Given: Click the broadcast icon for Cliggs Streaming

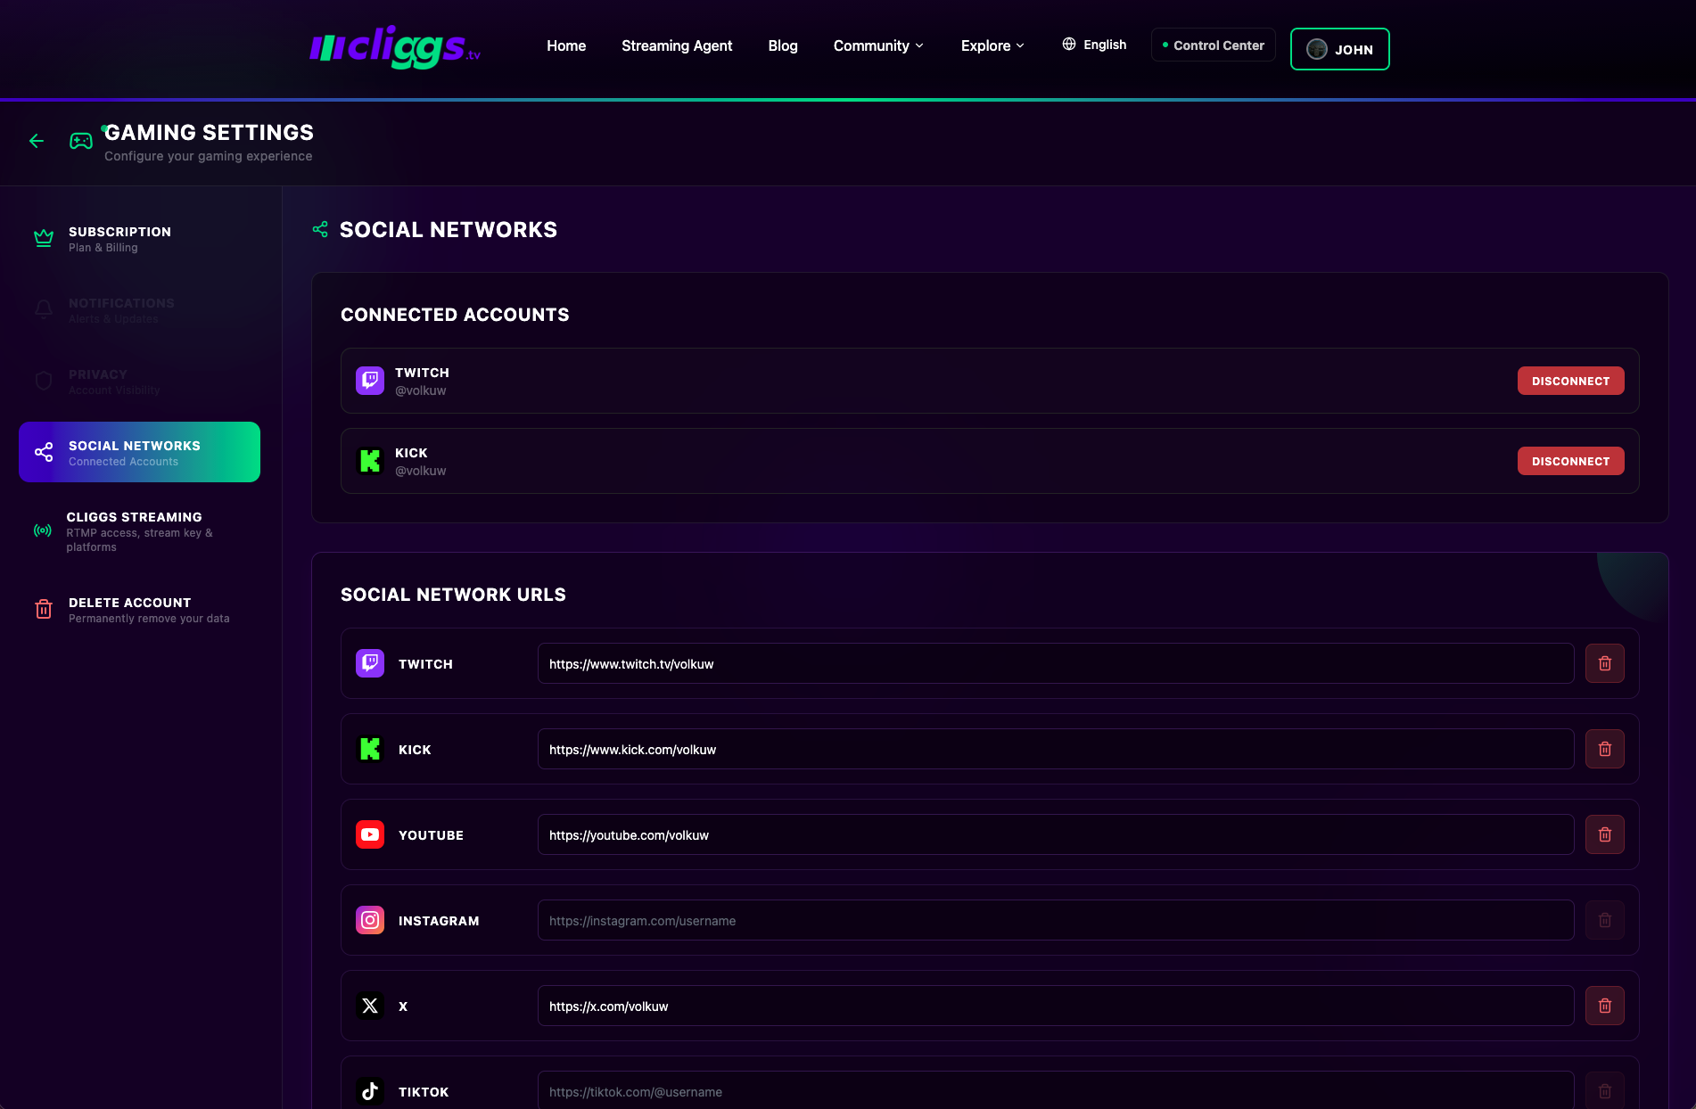Looking at the screenshot, I should click(x=42, y=530).
